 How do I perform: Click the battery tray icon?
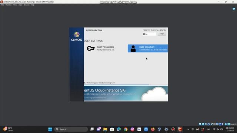(221, 129)
